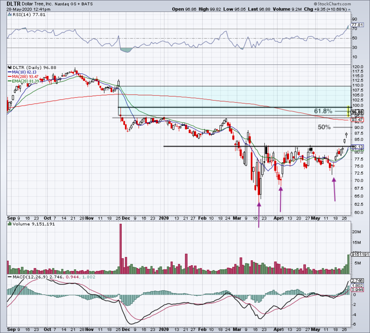Click the 60.0 price axis label

(357, 213)
